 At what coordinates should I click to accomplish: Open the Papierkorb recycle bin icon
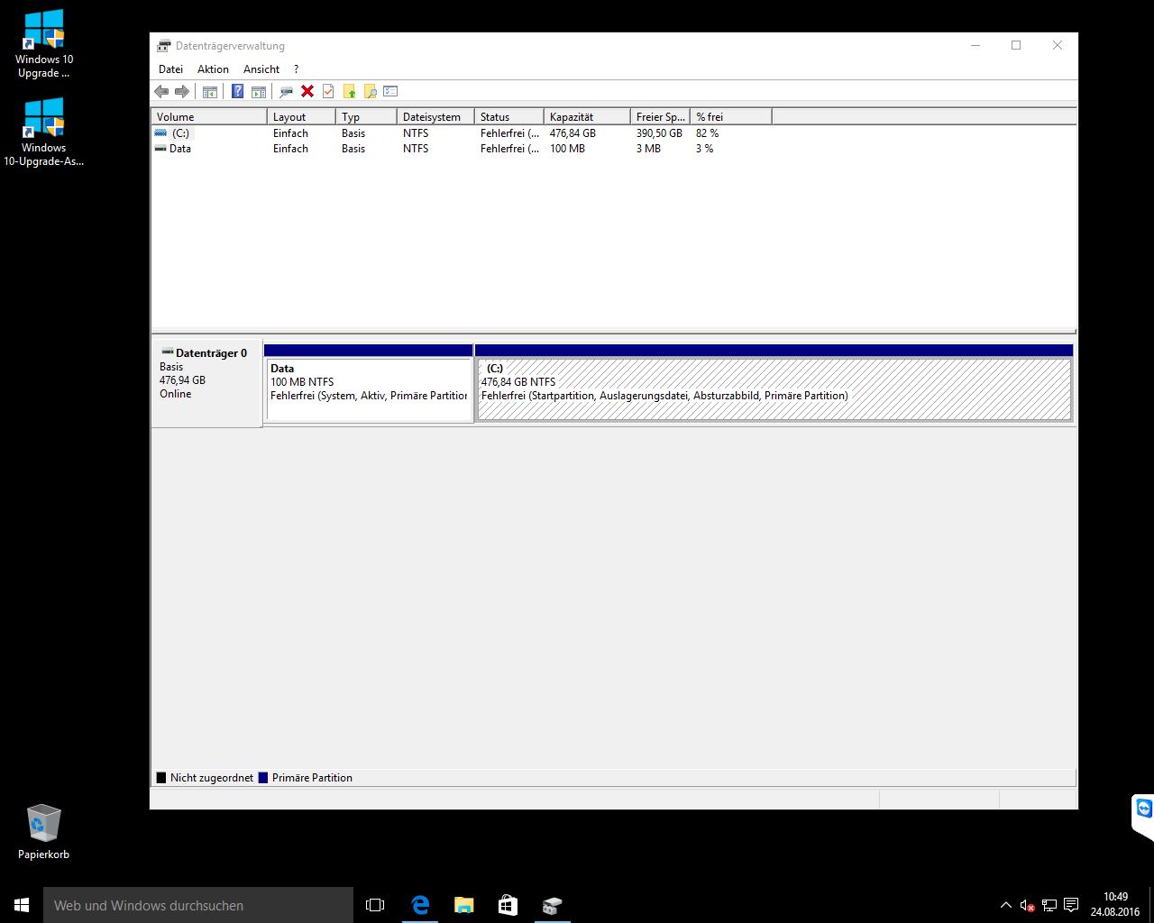[43, 832]
